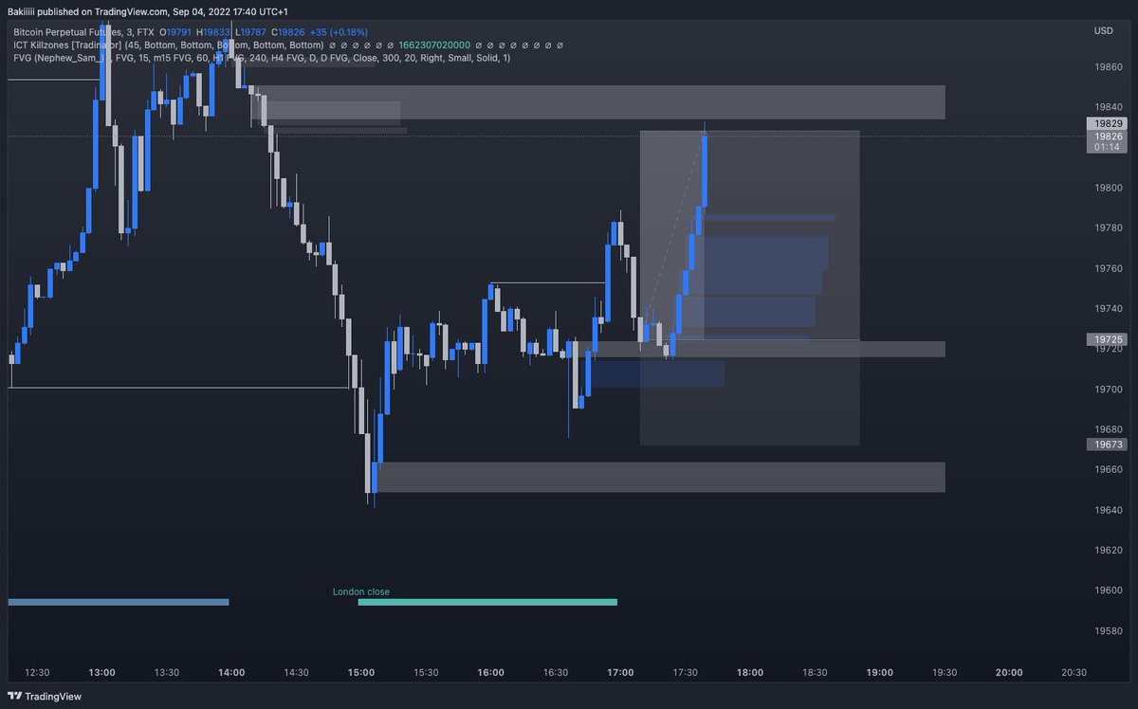Screen dimensions: 1138x709
Task: Click the TradingView logo at bottom left
Action: click(45, 697)
